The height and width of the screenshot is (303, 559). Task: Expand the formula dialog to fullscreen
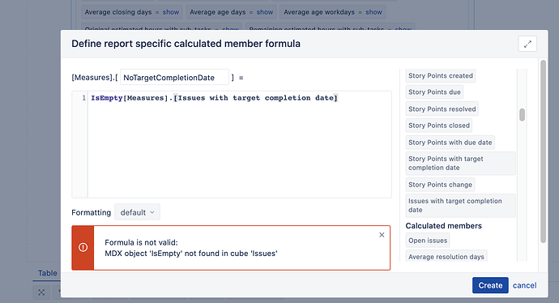(527, 44)
